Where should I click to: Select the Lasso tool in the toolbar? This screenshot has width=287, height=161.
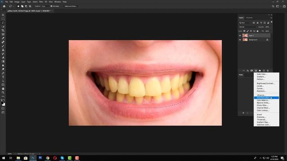tap(3, 23)
